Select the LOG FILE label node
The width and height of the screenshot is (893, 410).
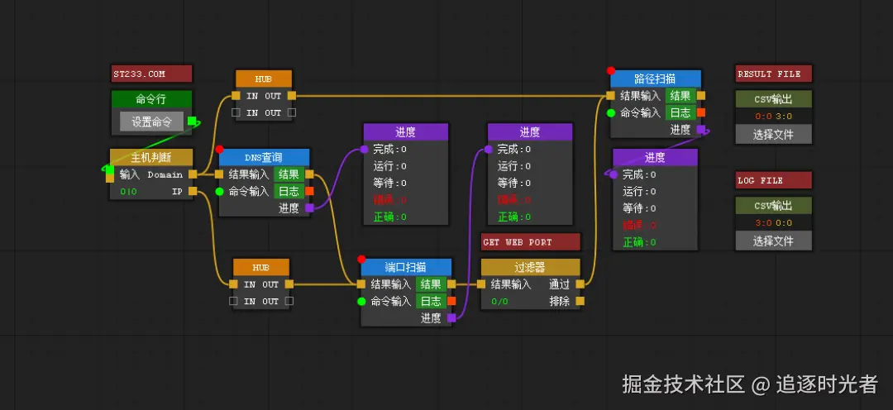773,180
